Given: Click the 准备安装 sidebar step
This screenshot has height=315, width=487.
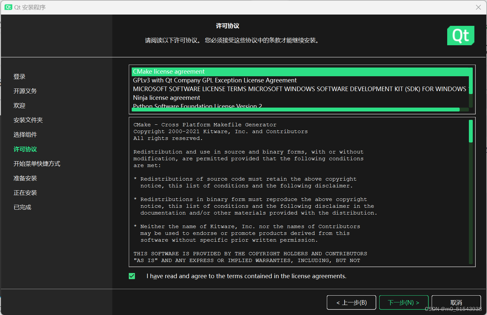Looking at the screenshot, I should click(x=25, y=178).
